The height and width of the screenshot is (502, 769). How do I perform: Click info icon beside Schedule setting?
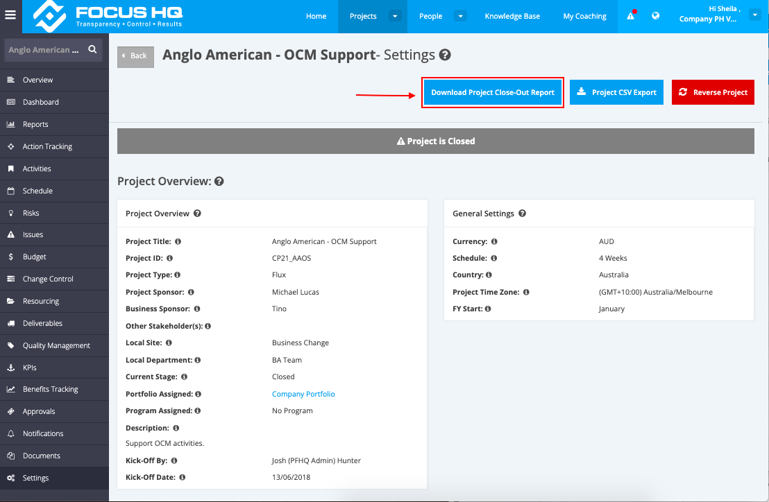click(494, 258)
